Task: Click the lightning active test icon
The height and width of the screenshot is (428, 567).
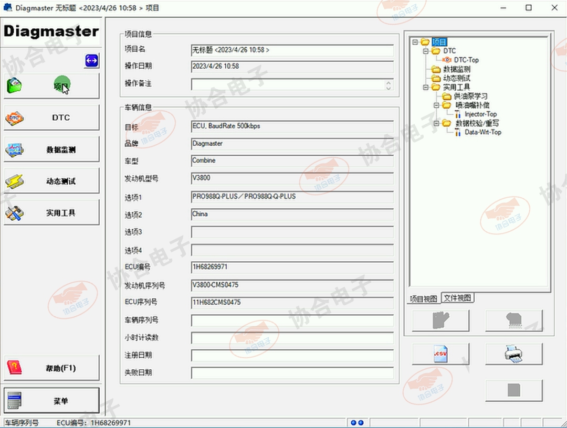Action: pos(15,181)
